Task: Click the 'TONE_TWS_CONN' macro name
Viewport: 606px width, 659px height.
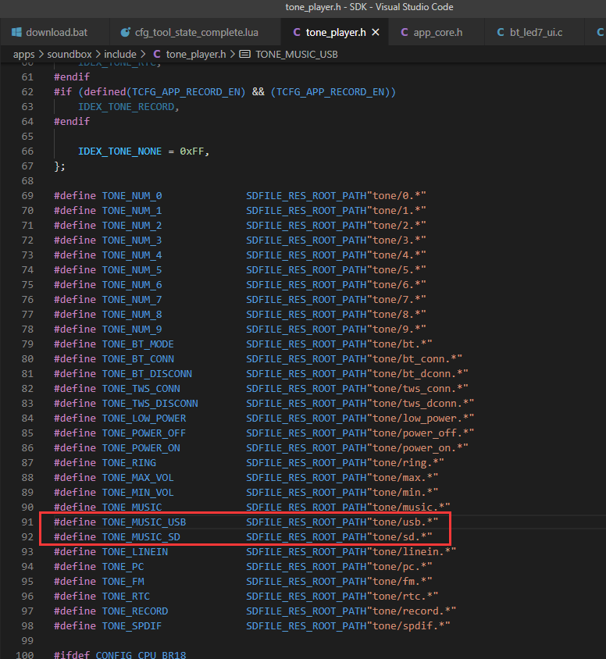Action: click(141, 389)
